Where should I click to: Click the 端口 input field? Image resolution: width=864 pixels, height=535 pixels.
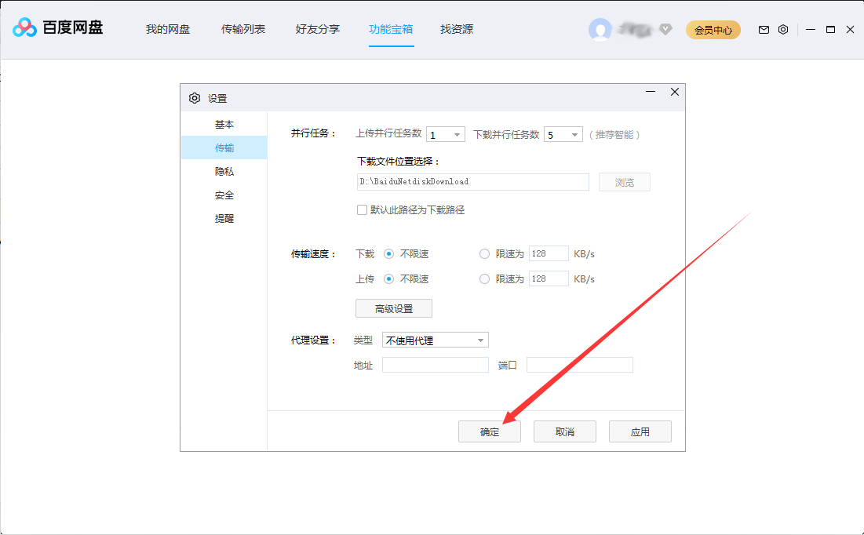579,364
